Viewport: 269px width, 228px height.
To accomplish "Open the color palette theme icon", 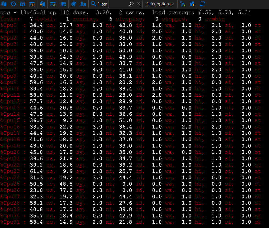I will tap(74, 4).
